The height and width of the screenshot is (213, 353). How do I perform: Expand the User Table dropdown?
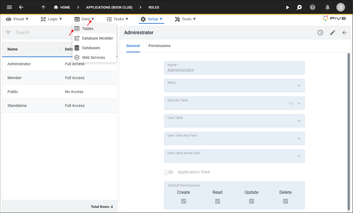point(299,121)
